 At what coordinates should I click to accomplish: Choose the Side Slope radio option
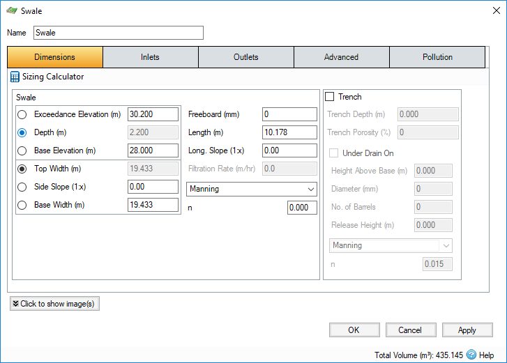23,187
